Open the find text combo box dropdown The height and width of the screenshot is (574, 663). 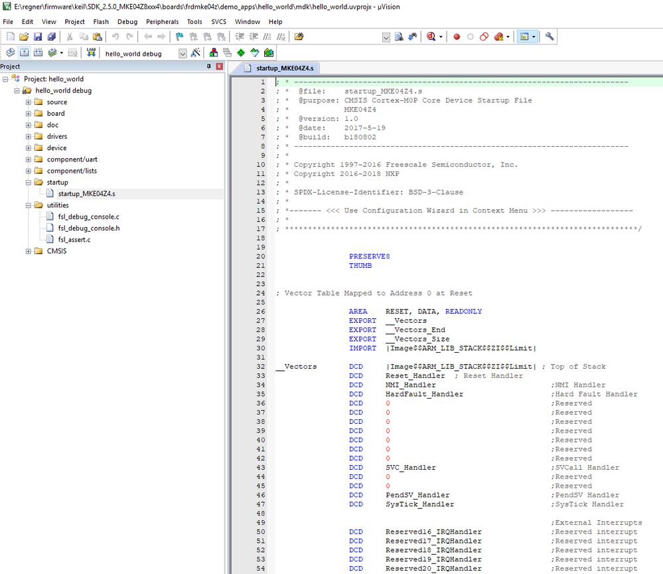pos(386,38)
